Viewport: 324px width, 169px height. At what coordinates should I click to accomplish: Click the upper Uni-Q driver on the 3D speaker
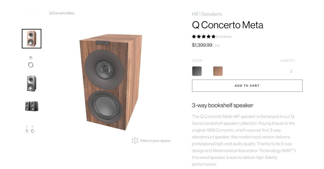pyautogui.click(x=104, y=69)
